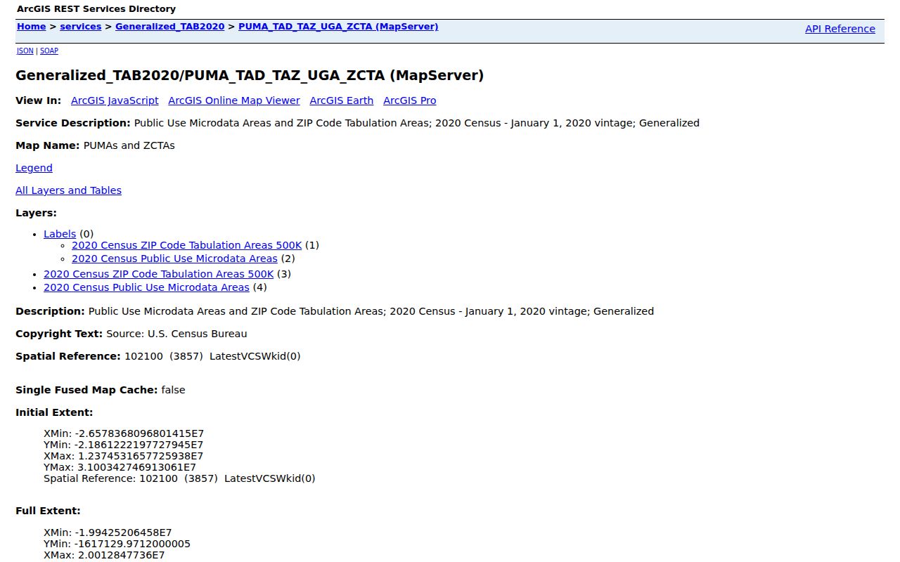Open the SOAP format link
Screen dimensions: 900x562
pos(49,51)
